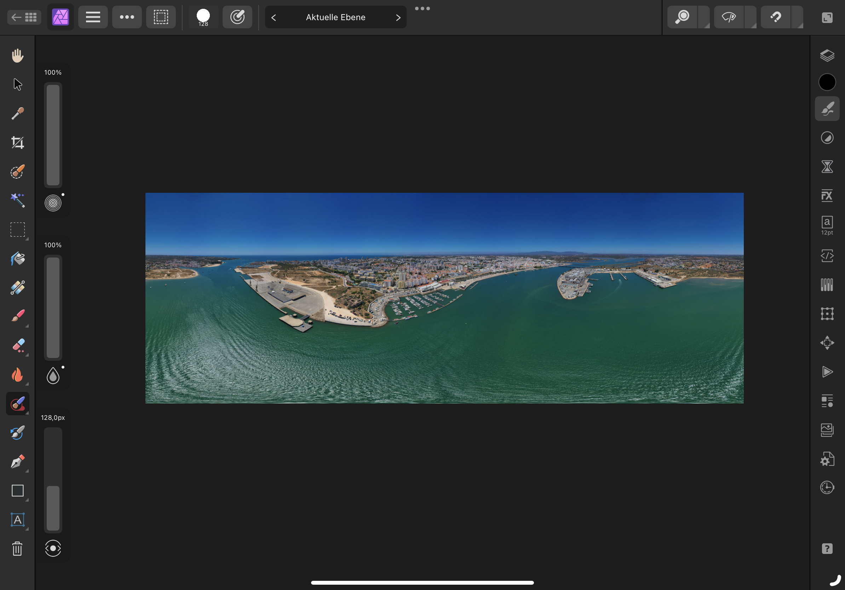Open the black colour swatch panel
This screenshot has width=845, height=590.
[827, 82]
